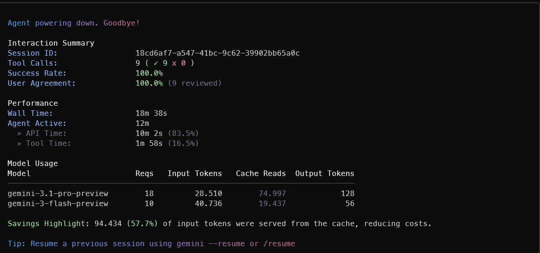
Task: Click the 'Agent Active:' label
Action: pyautogui.click(x=37, y=124)
